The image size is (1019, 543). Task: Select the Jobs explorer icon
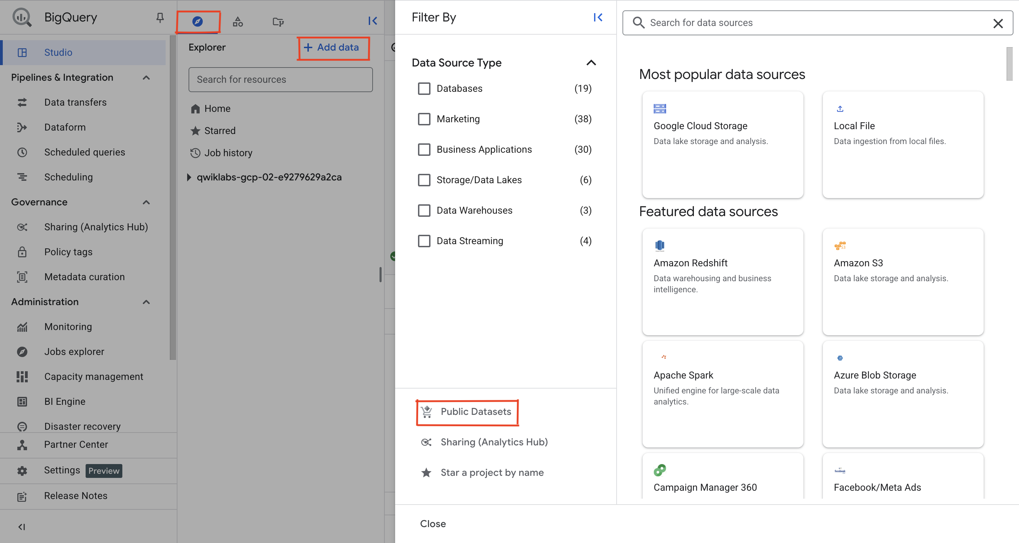pyautogui.click(x=22, y=352)
